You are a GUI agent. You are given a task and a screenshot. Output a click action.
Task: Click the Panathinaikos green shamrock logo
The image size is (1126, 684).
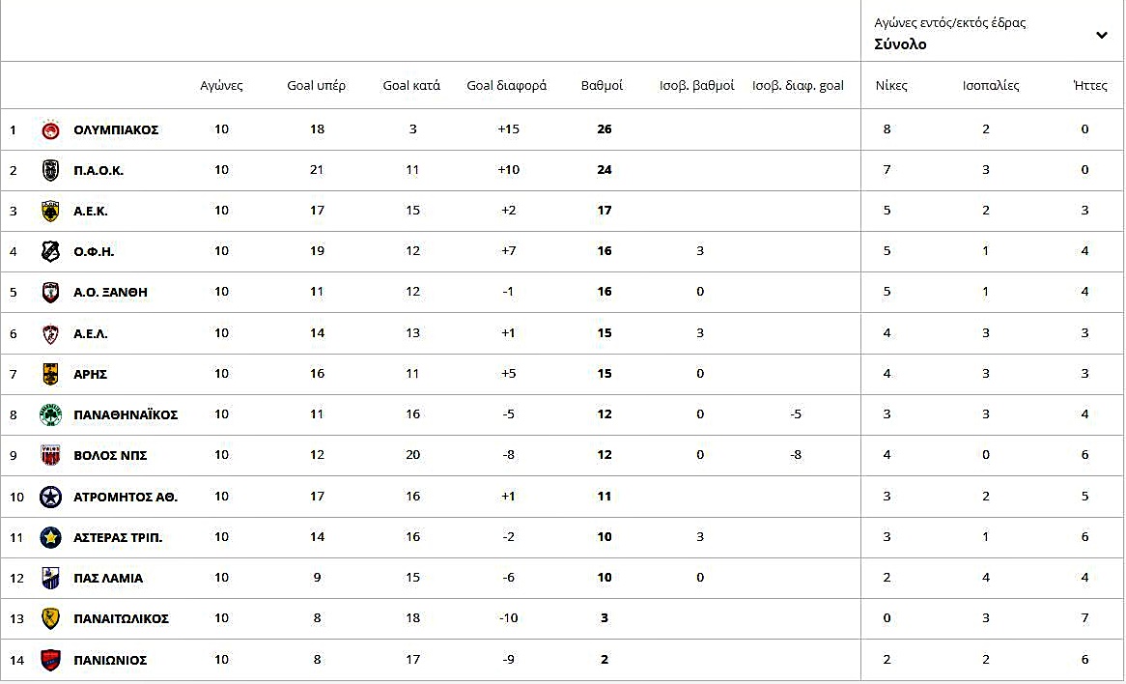[51, 414]
